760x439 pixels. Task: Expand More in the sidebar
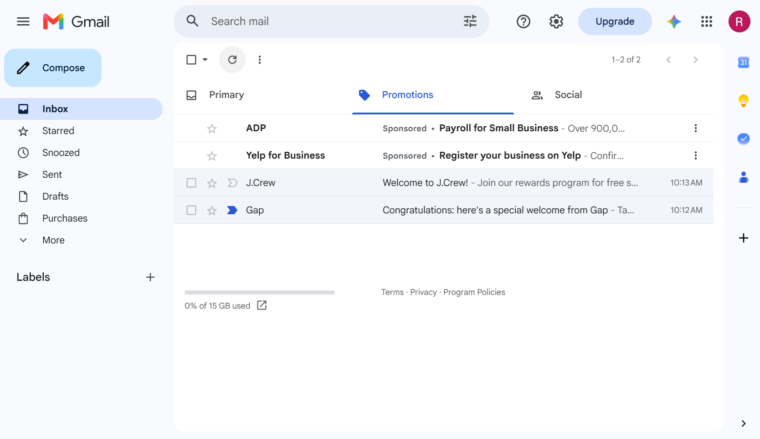point(53,240)
